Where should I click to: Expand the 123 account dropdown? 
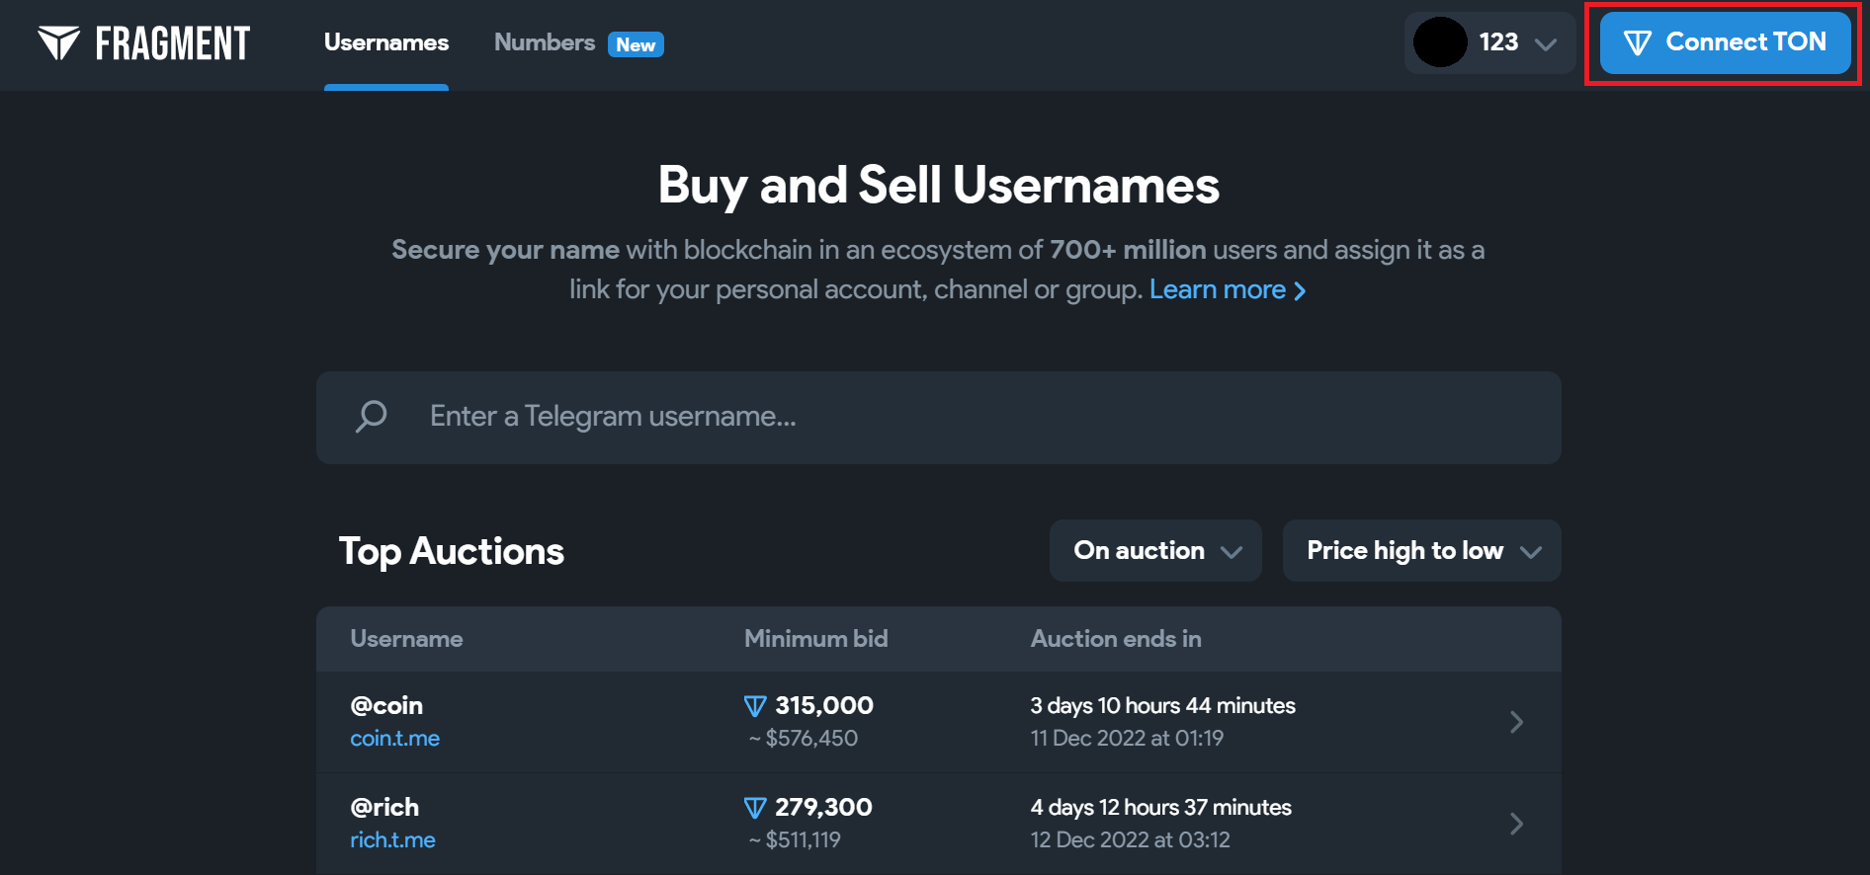1546,43
